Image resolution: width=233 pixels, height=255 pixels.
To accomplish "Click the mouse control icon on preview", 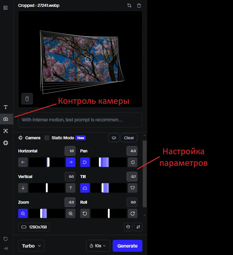I will 27,99.
